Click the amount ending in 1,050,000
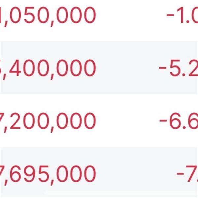 tap(48, 15)
